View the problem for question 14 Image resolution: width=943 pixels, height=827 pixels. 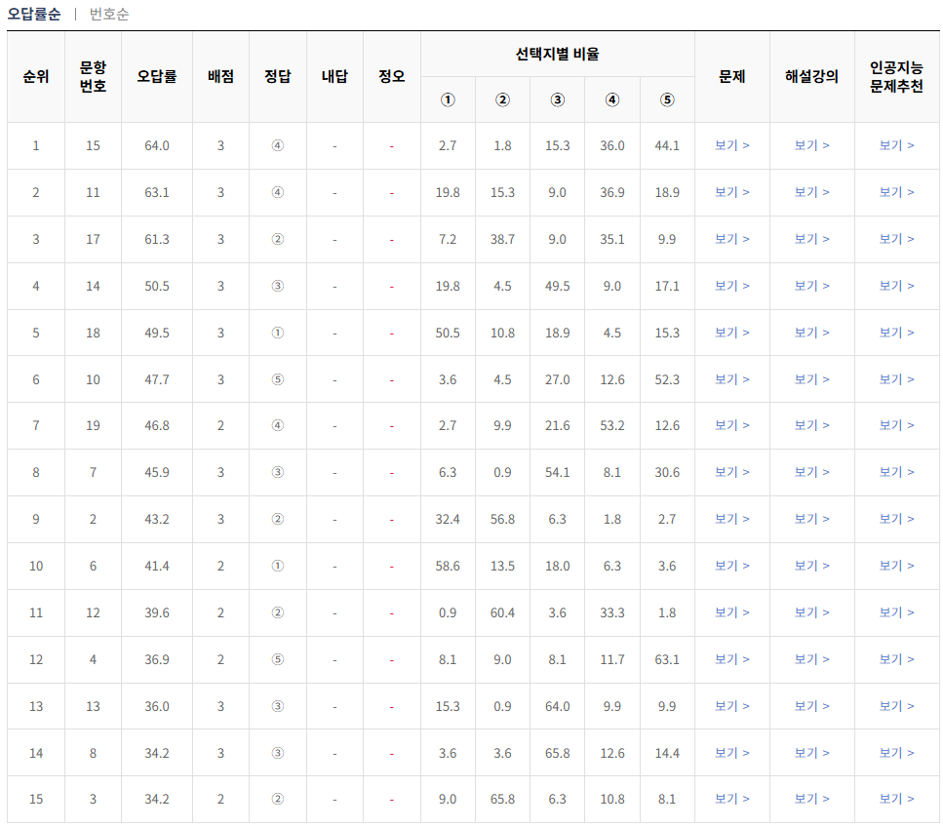tap(732, 286)
